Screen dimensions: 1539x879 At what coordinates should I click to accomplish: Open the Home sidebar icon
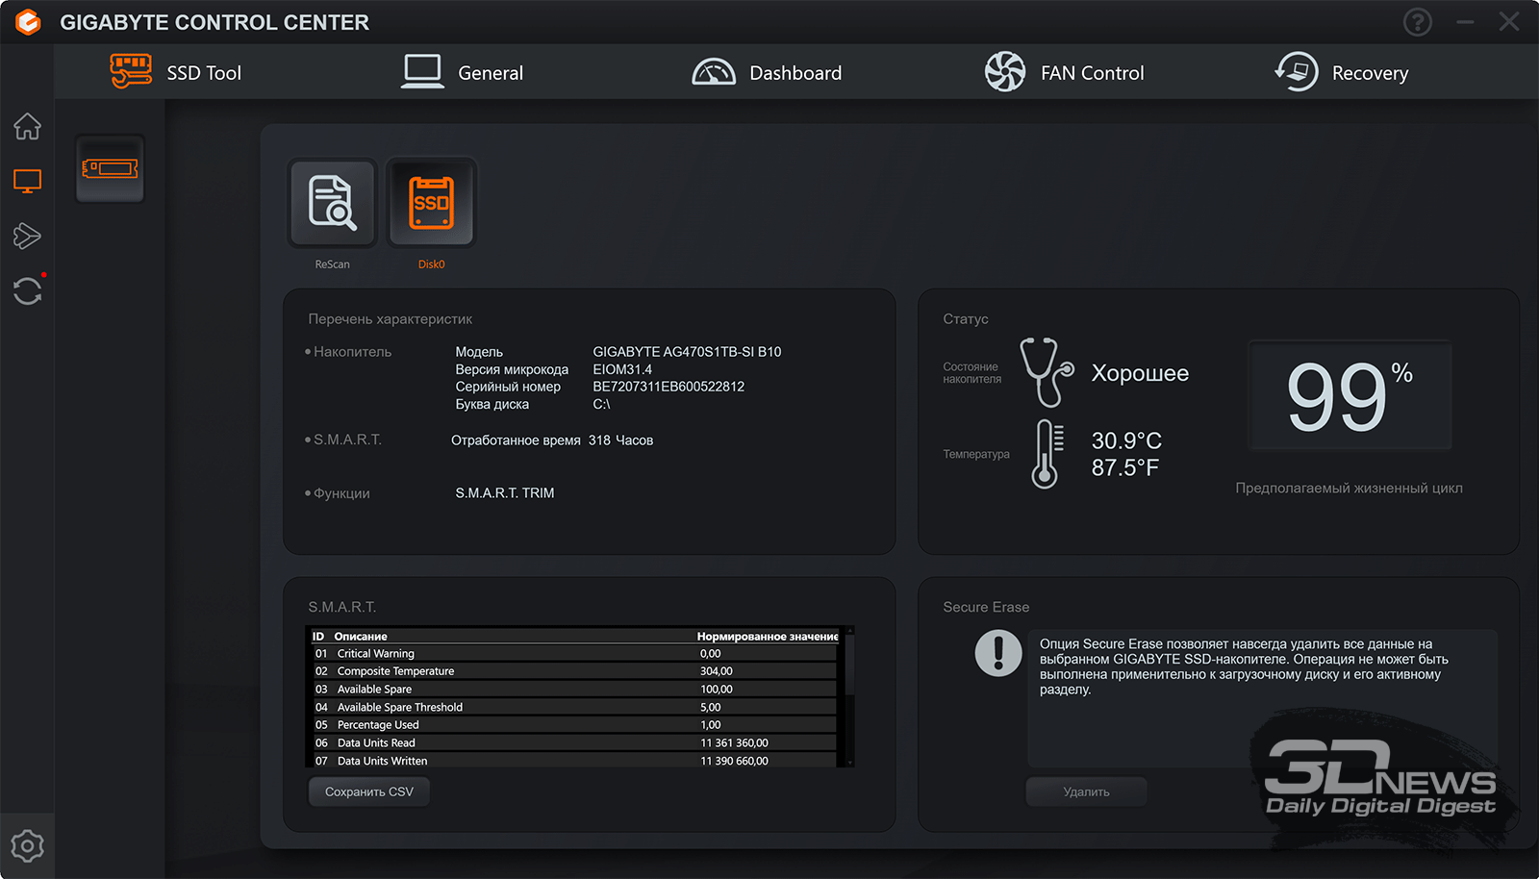tap(27, 126)
